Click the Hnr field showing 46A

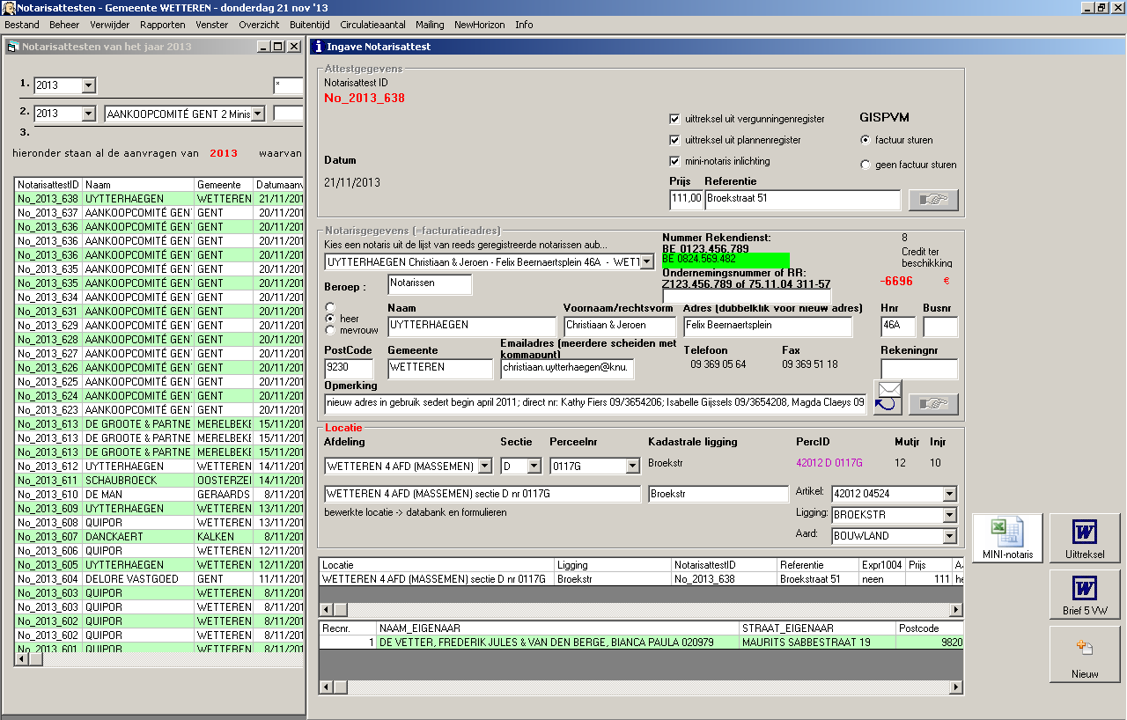[898, 327]
